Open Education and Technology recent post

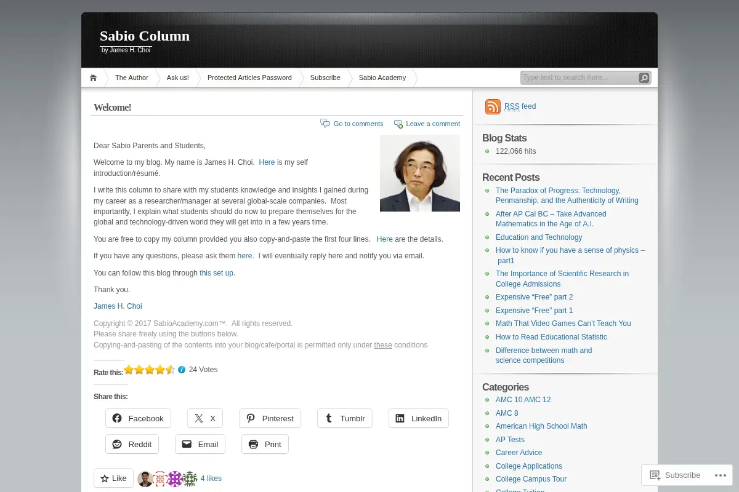[x=539, y=237]
